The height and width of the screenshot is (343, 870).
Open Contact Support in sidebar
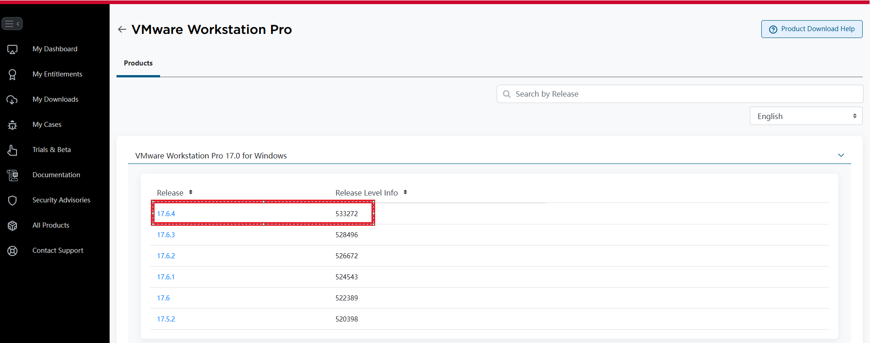[58, 250]
